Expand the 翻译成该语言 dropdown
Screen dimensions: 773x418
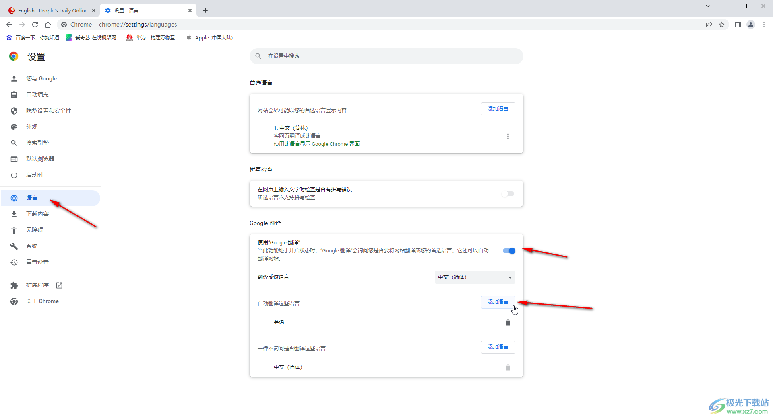tap(475, 277)
